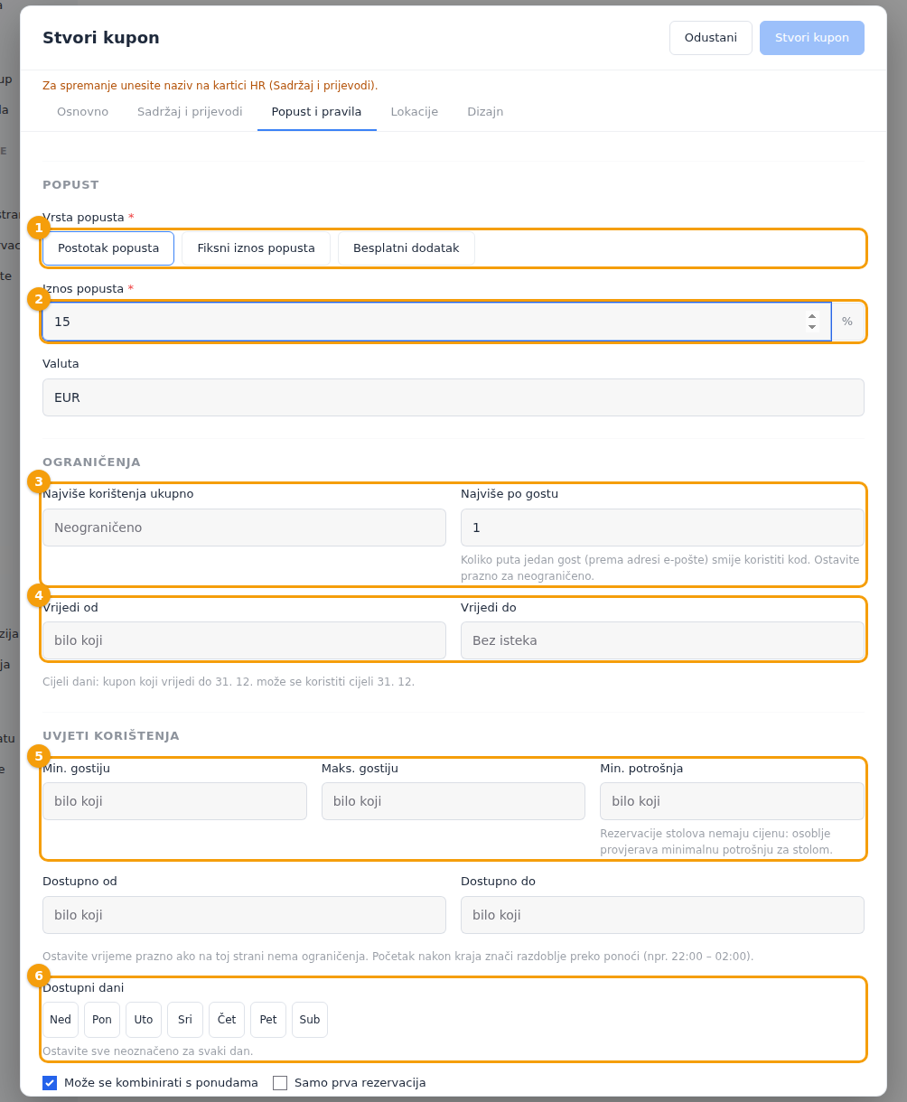This screenshot has height=1102, width=907.
Task: Toggle the Sub day button
Action: click(x=310, y=1019)
